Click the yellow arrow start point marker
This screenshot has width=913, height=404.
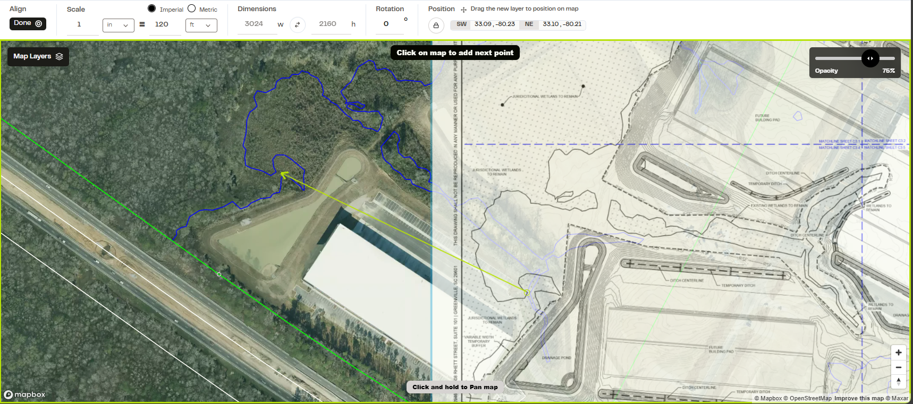(x=527, y=293)
